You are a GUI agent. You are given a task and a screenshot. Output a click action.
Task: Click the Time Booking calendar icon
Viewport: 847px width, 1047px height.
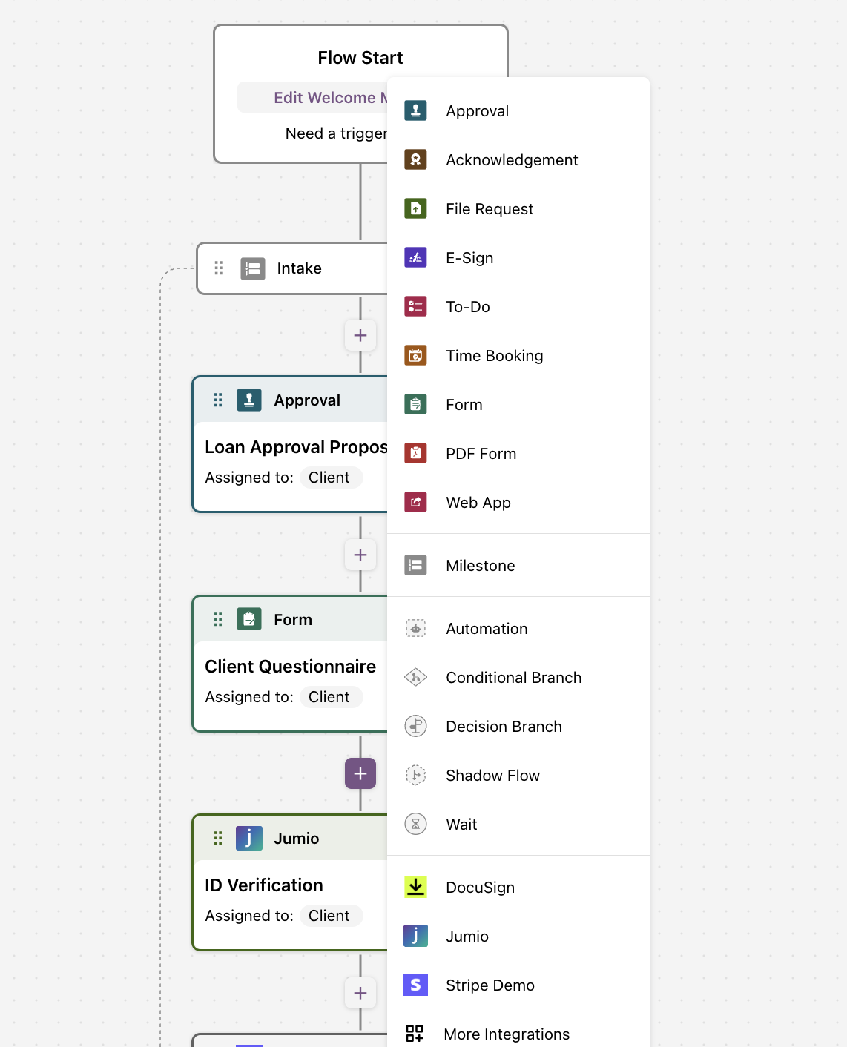coord(415,355)
